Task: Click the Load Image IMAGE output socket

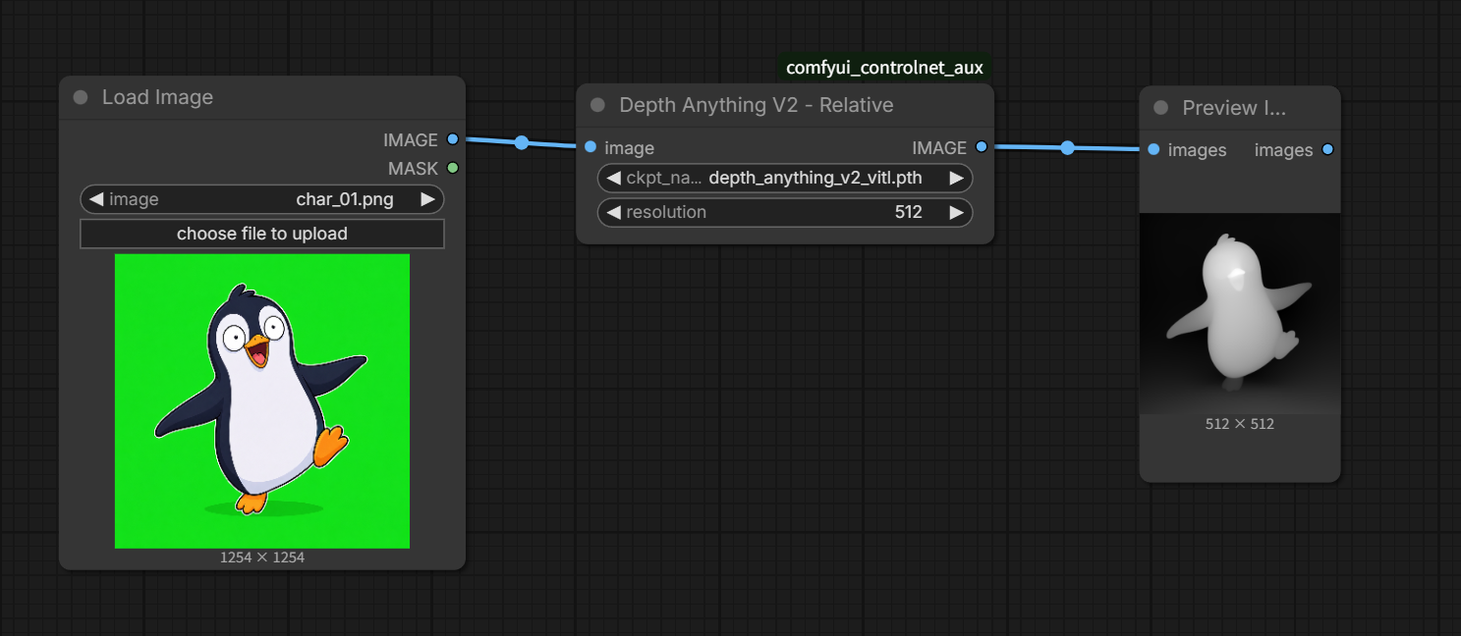Action: click(x=452, y=139)
